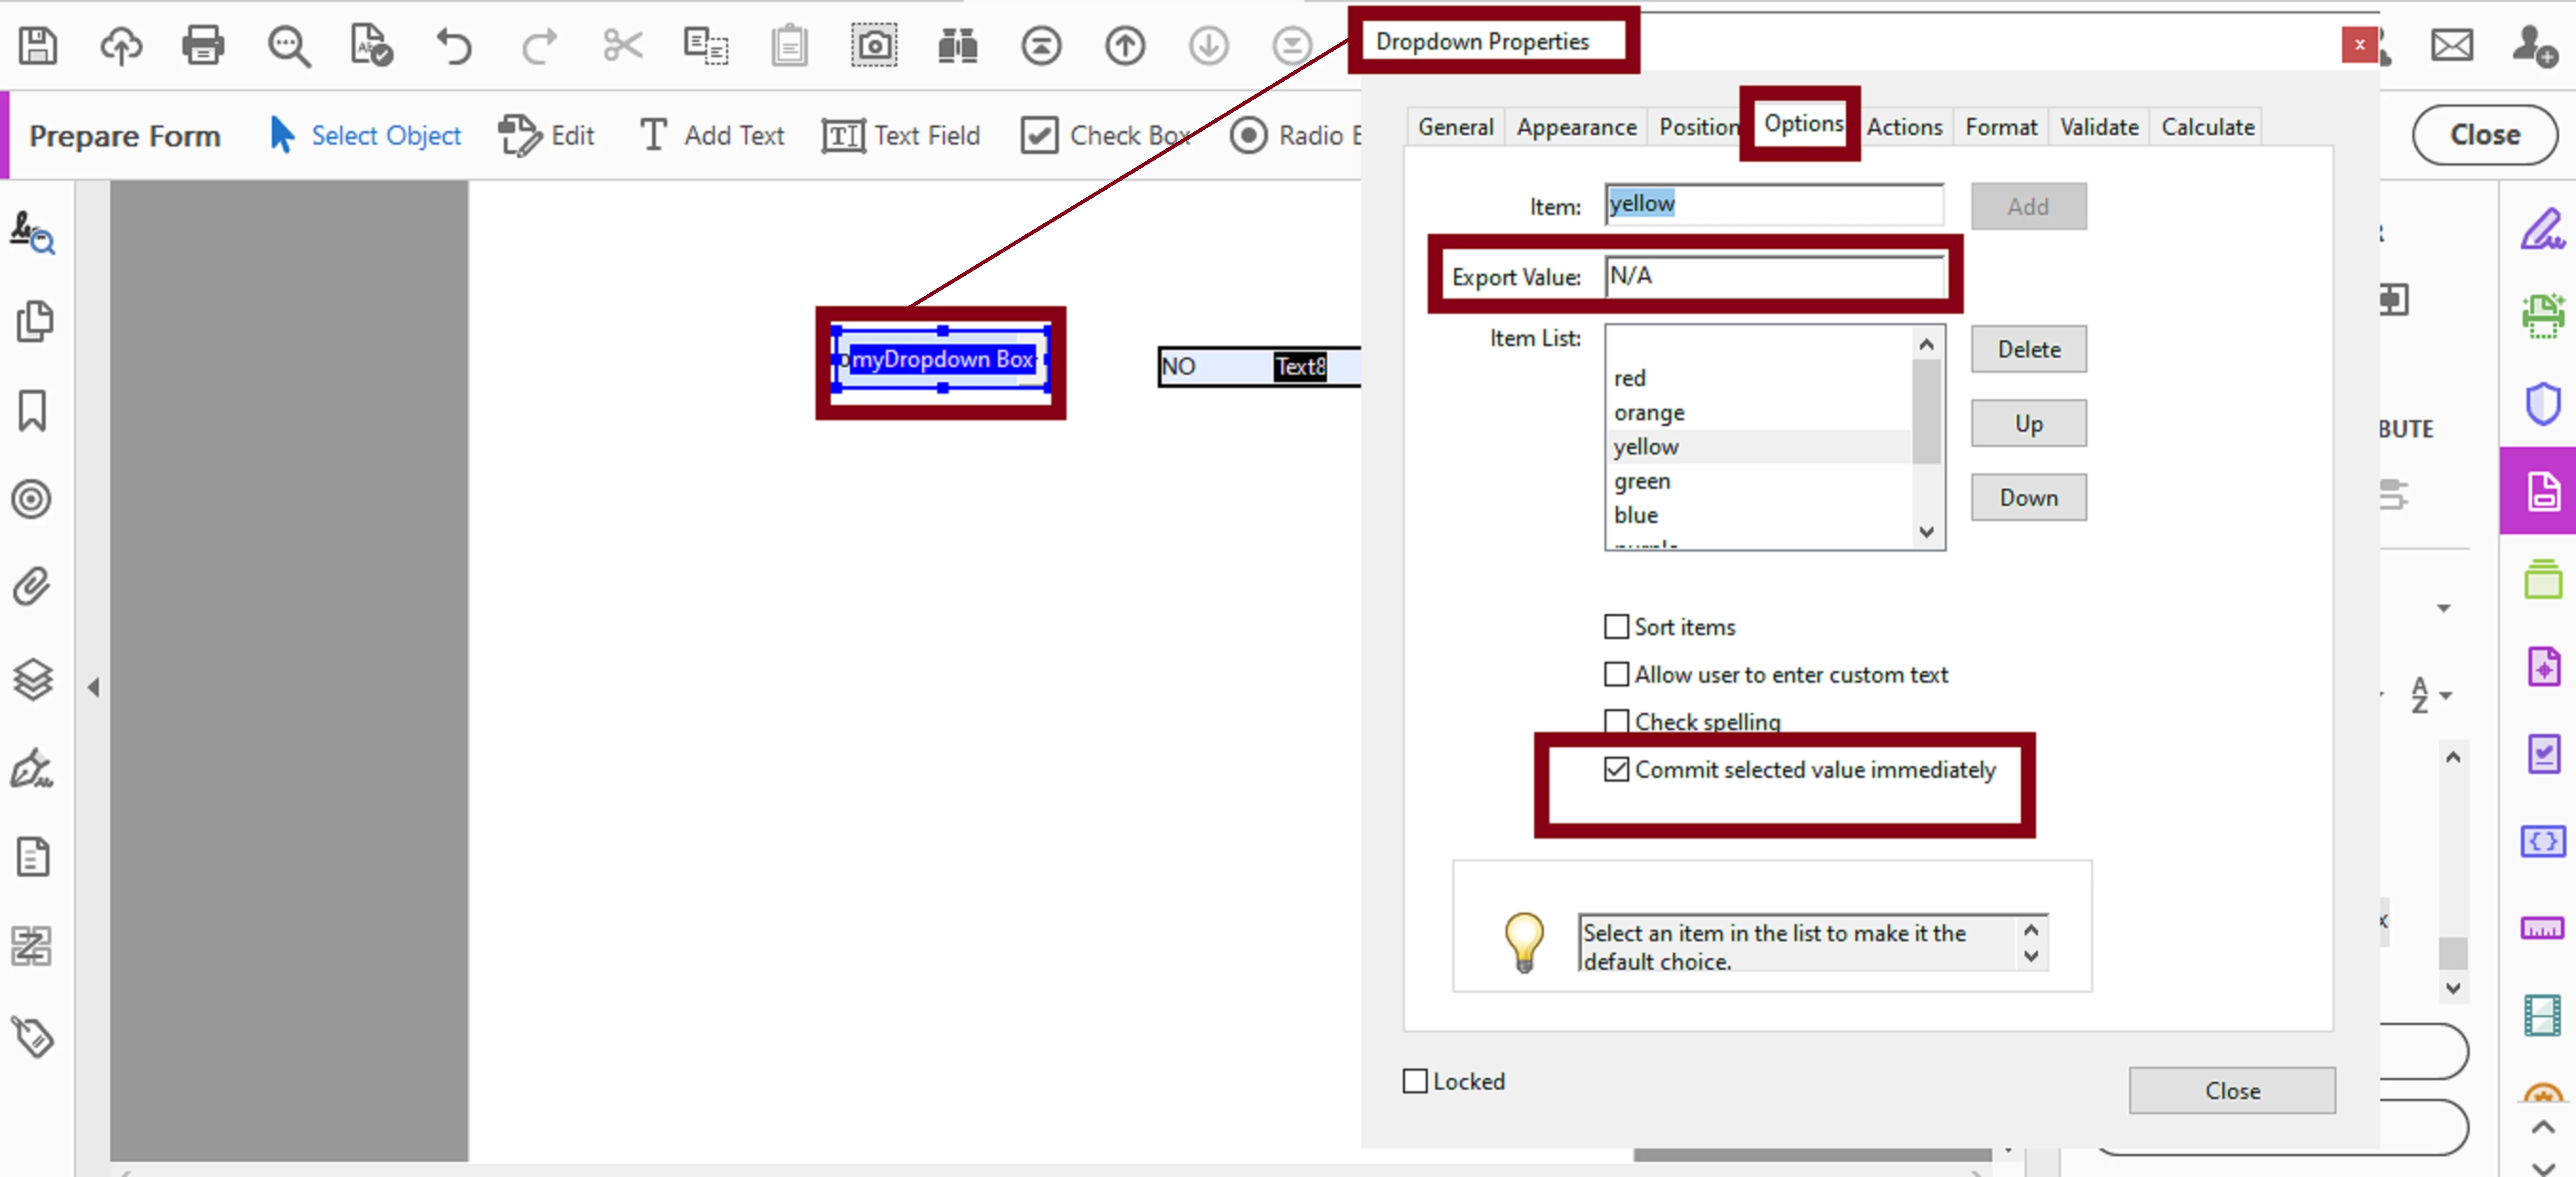Select green in the Item List
Image resolution: width=2576 pixels, height=1177 pixels.
click(1760, 481)
